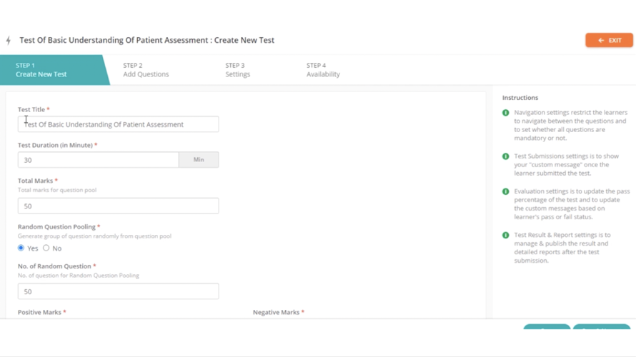Image resolution: width=636 pixels, height=357 pixels.
Task: Click the Test Title input field
Action: tap(118, 124)
